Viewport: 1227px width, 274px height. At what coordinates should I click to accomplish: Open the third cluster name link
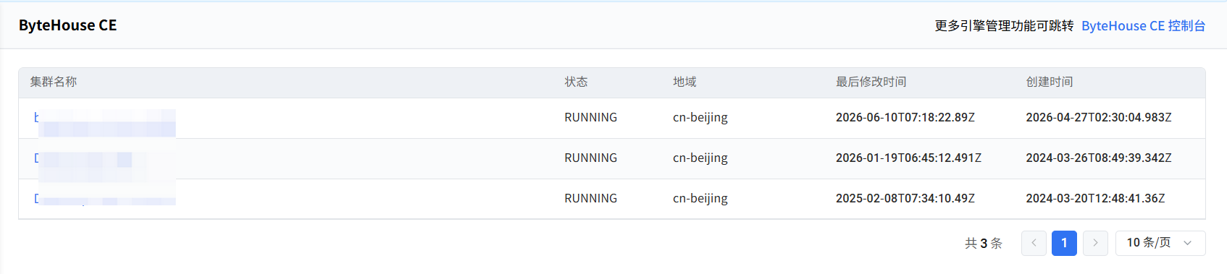pyautogui.click(x=105, y=198)
